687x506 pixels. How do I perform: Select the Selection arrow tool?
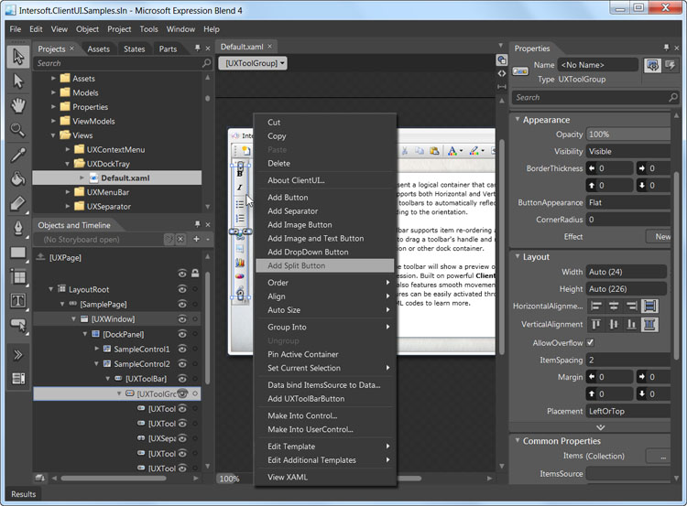pyautogui.click(x=18, y=57)
